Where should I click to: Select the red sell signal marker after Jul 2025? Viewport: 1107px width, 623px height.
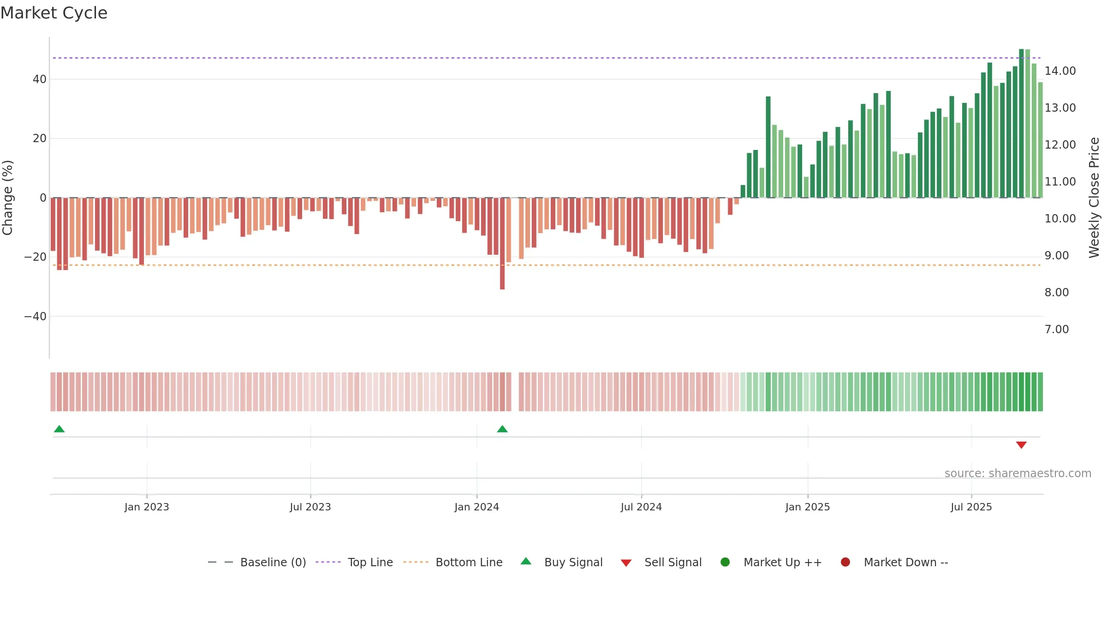point(1021,445)
